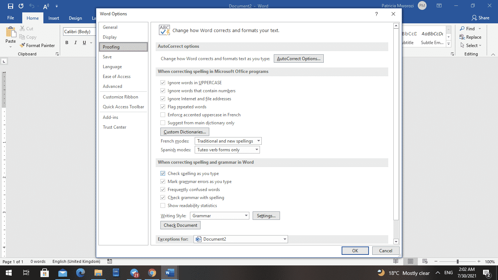Uncheck Ignore words in UPPERCASE

click(163, 83)
